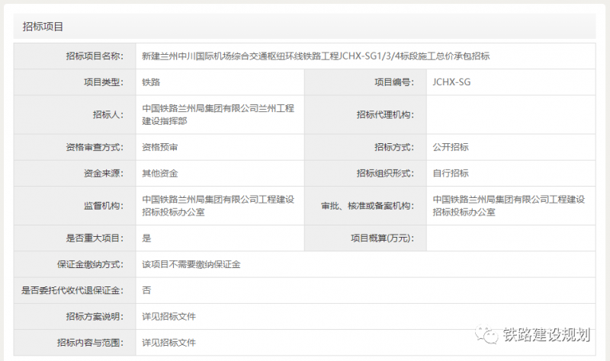Click 详见招标文件 beside 招标内容与范围

(x=169, y=342)
